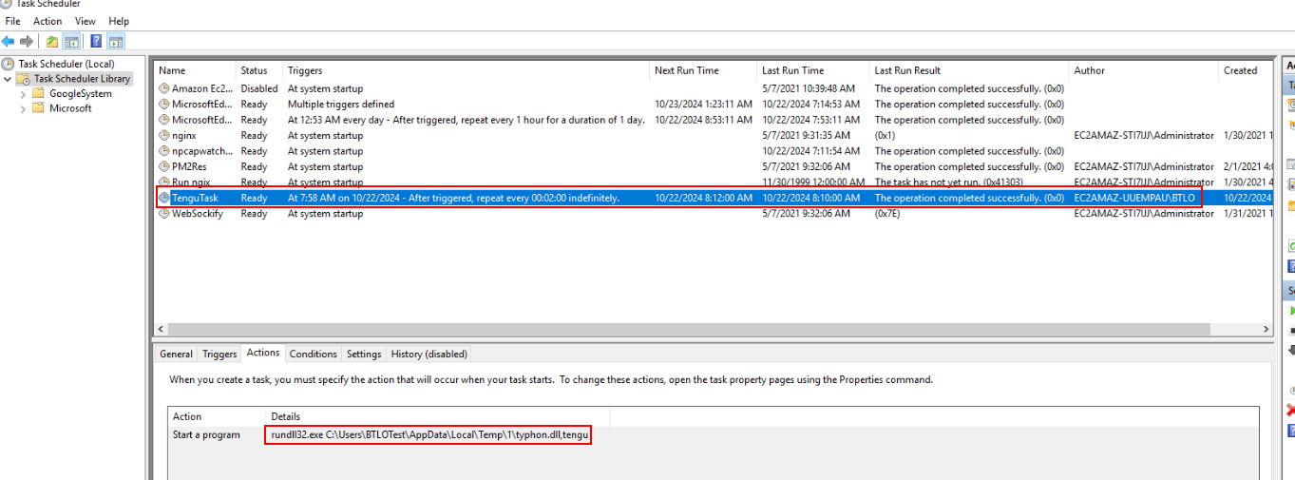Click clock icon of MicrosoftEd task with multiple triggers
Screen dimensions: 1295x480
(x=164, y=104)
